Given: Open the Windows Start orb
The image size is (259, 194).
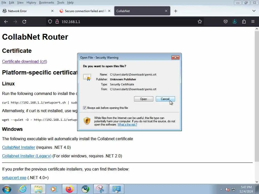Looking at the screenshot, I should [7, 189].
